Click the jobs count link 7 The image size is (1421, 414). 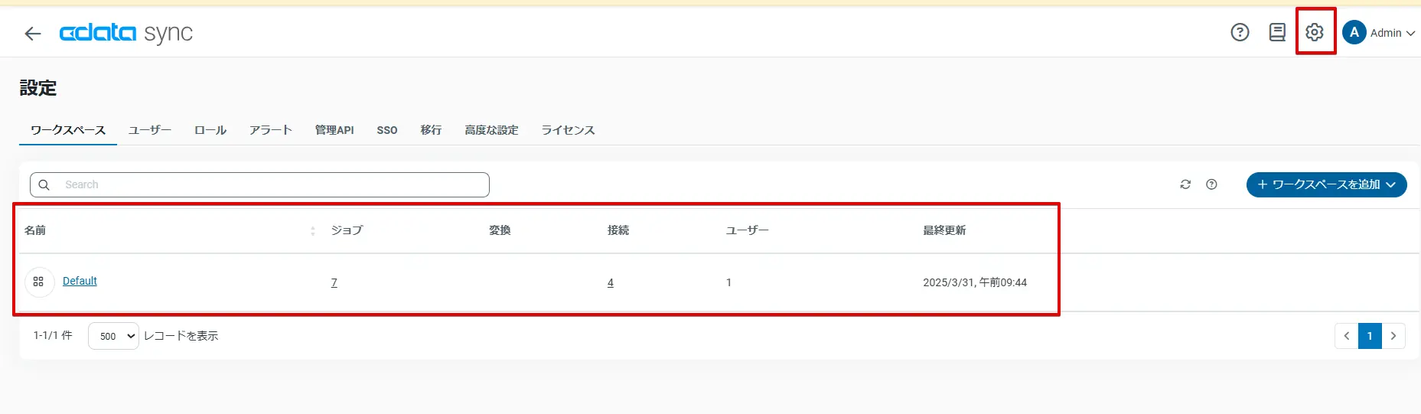[x=334, y=282]
